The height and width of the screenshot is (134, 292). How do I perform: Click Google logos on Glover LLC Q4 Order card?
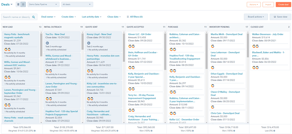[131, 46]
